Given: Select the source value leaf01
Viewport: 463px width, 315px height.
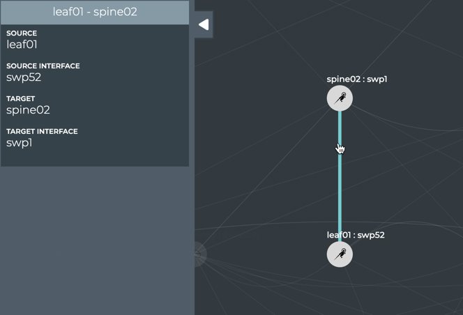Looking at the screenshot, I should click(22, 45).
